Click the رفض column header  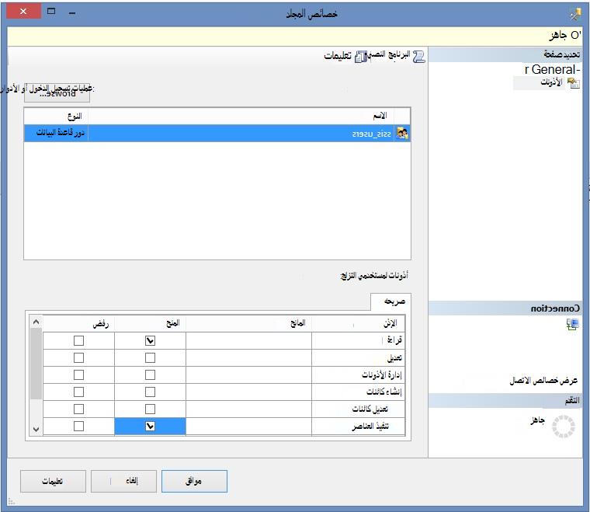point(78,323)
